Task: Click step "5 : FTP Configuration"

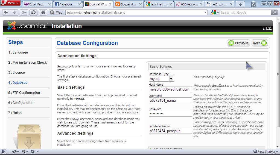Action: (x=24, y=93)
